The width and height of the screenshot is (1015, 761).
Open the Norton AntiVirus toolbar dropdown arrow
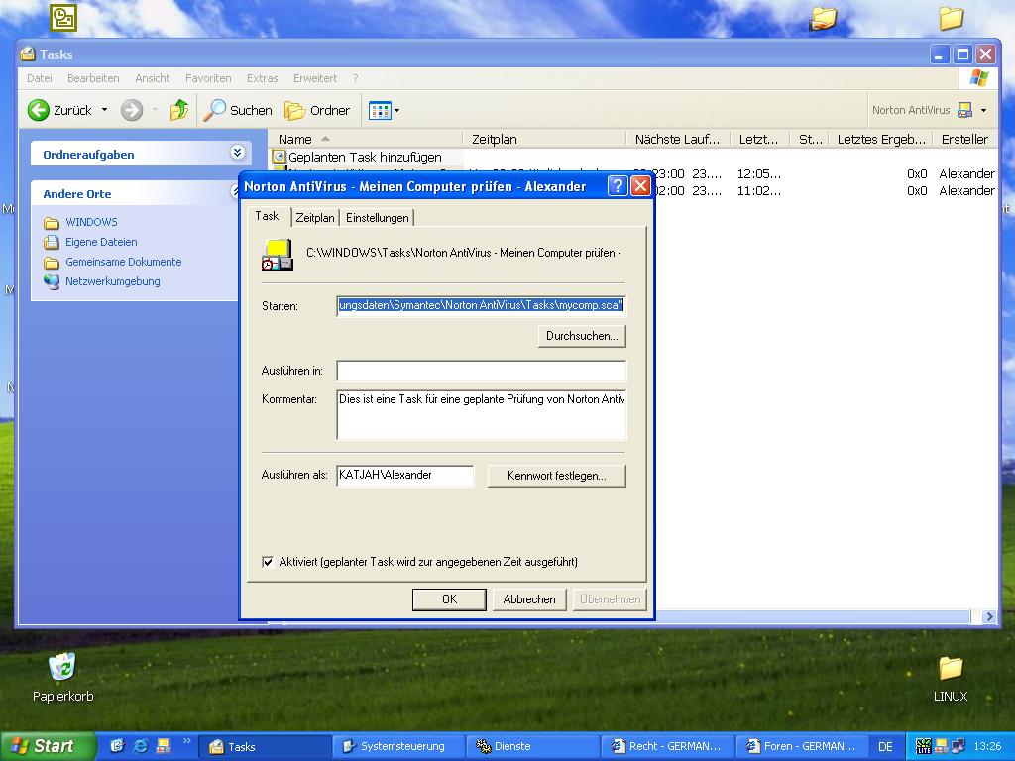click(x=984, y=111)
